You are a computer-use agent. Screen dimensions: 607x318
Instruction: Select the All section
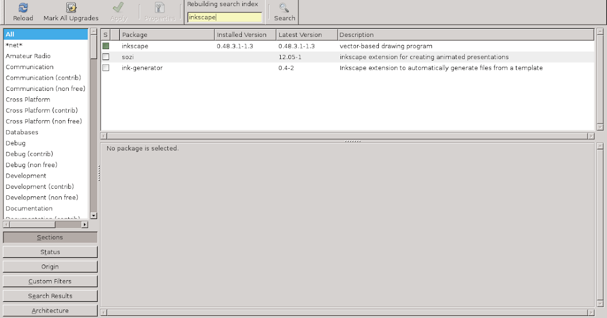pyautogui.click(x=46, y=34)
